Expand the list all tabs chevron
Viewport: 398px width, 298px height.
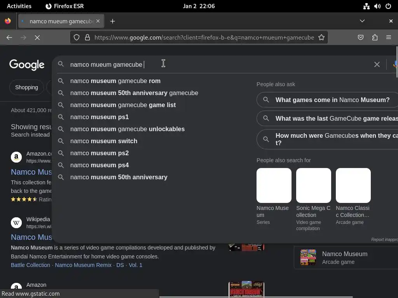pyautogui.click(x=362, y=21)
